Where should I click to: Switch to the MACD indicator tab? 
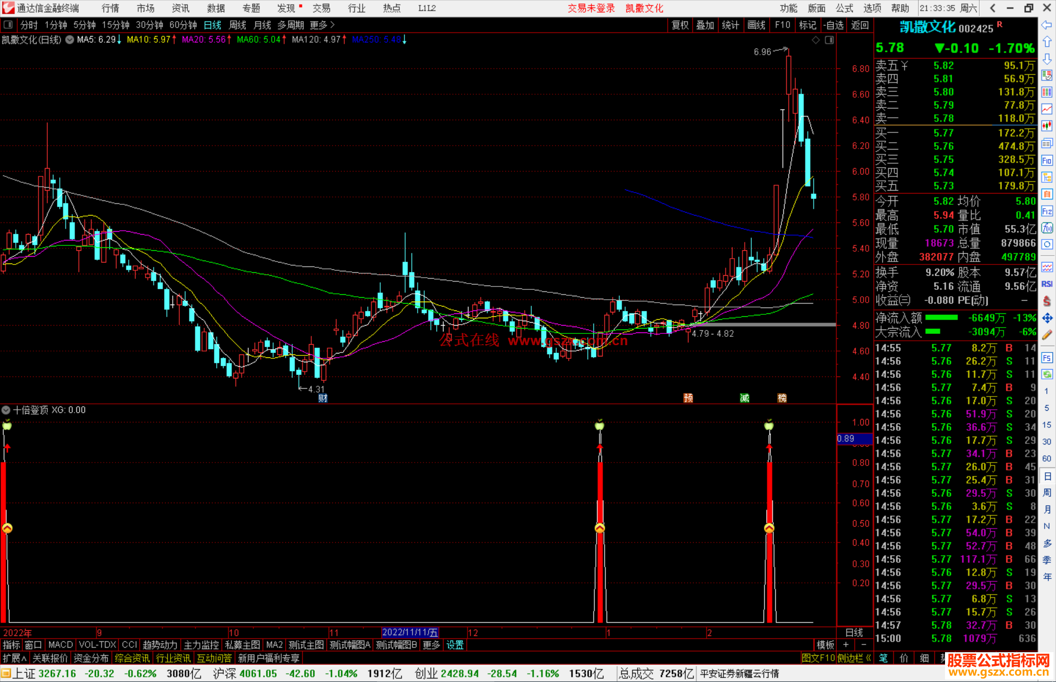pos(61,645)
